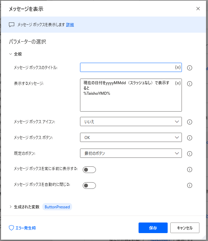Image resolution: width=208 pixels, height=241 pixels.
Task: Collapse the 全般 section
Action: pyautogui.click(x=11, y=54)
